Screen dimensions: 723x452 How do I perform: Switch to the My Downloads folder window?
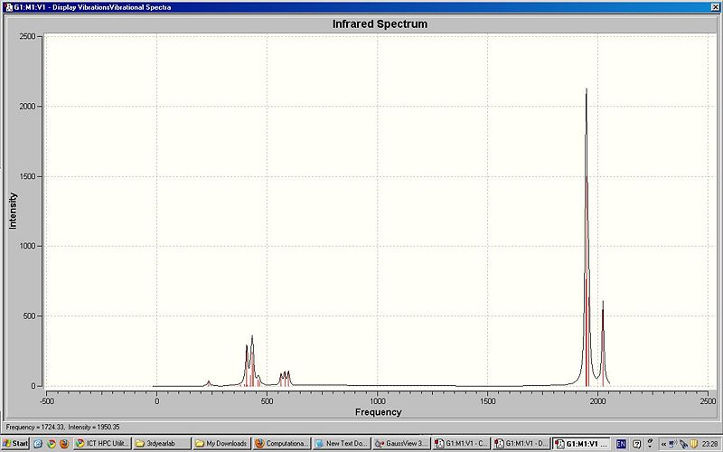[221, 444]
